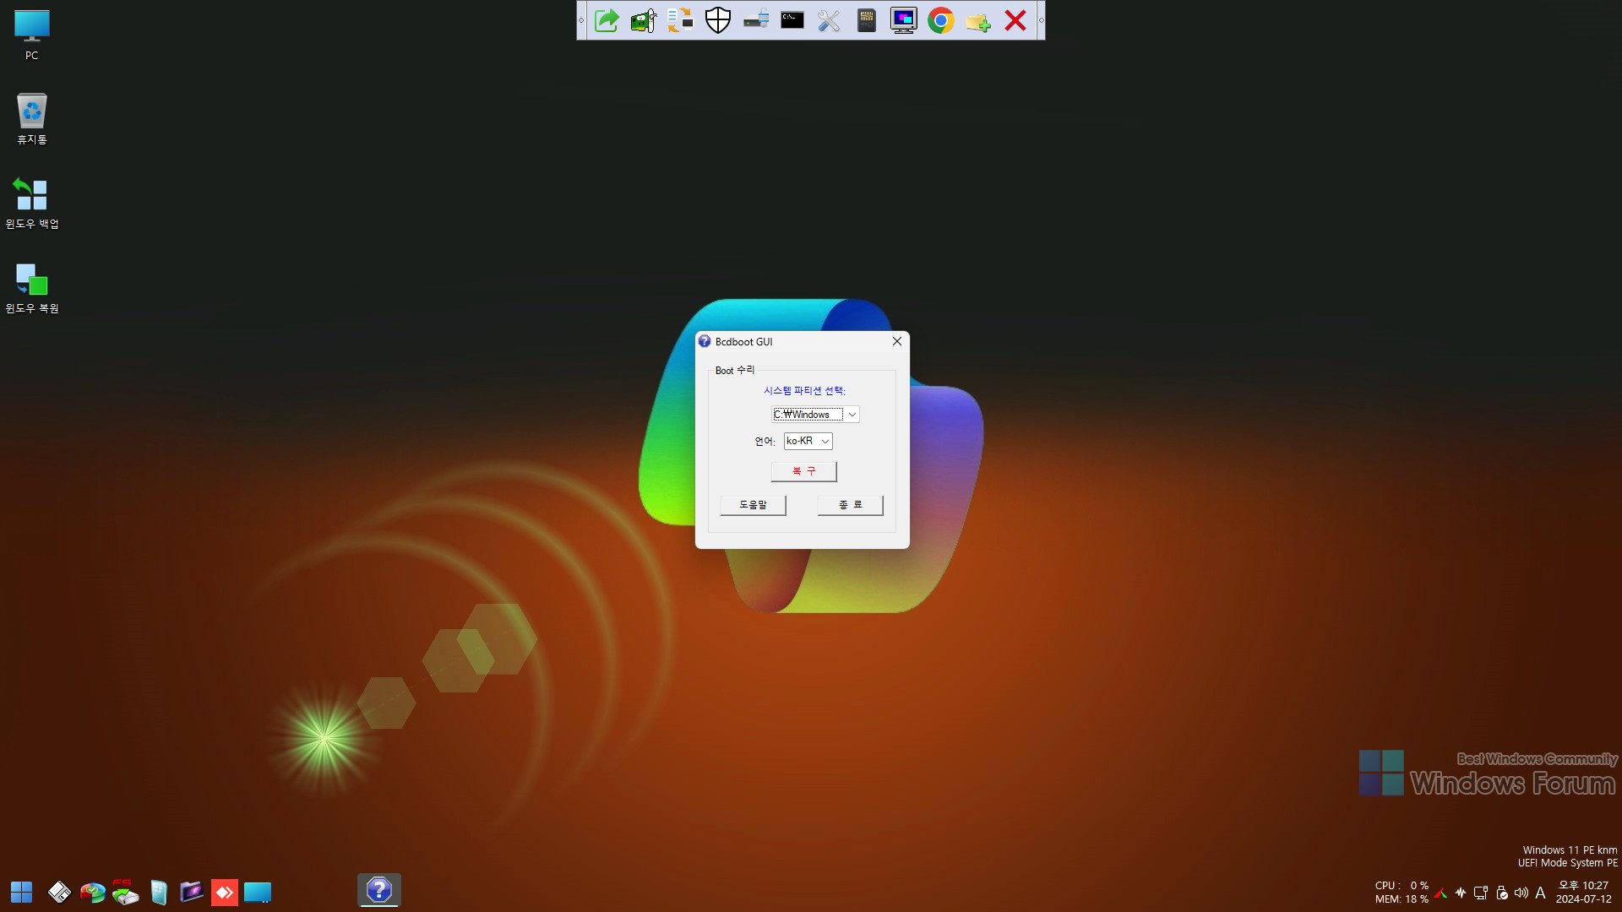Open the colorful partition manager taskbar icon
1622x912 pixels.
tap(92, 892)
